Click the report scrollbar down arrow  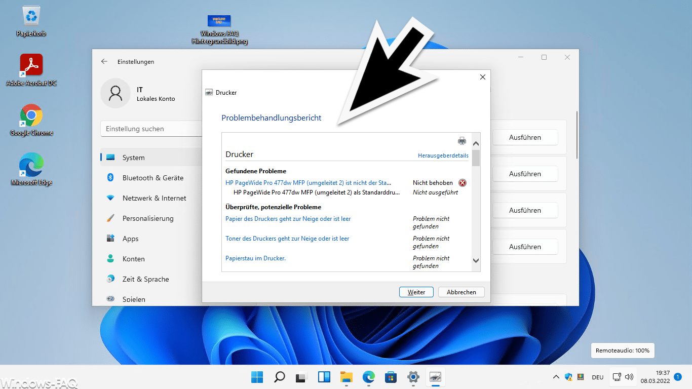(476, 260)
